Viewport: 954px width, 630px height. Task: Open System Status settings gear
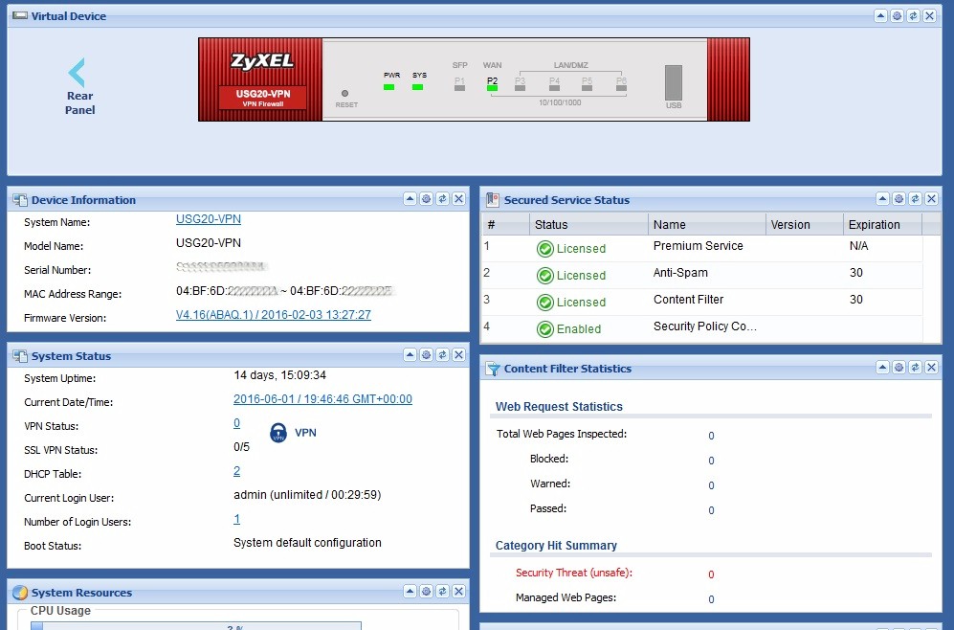427,354
